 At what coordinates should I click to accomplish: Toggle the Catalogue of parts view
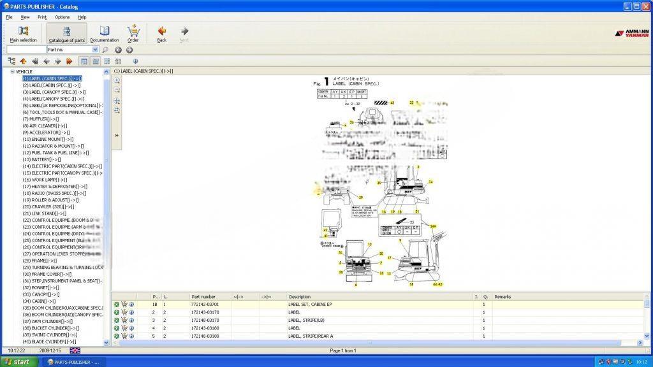(x=66, y=34)
